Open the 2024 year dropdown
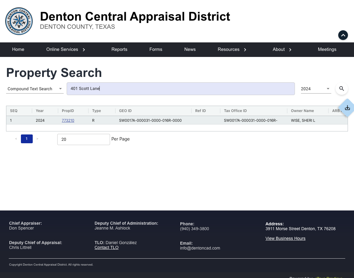This screenshot has height=278, width=354. (316, 89)
